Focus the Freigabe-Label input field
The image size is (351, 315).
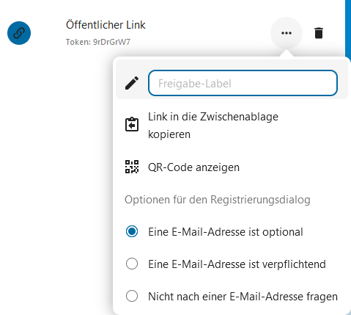point(243,83)
